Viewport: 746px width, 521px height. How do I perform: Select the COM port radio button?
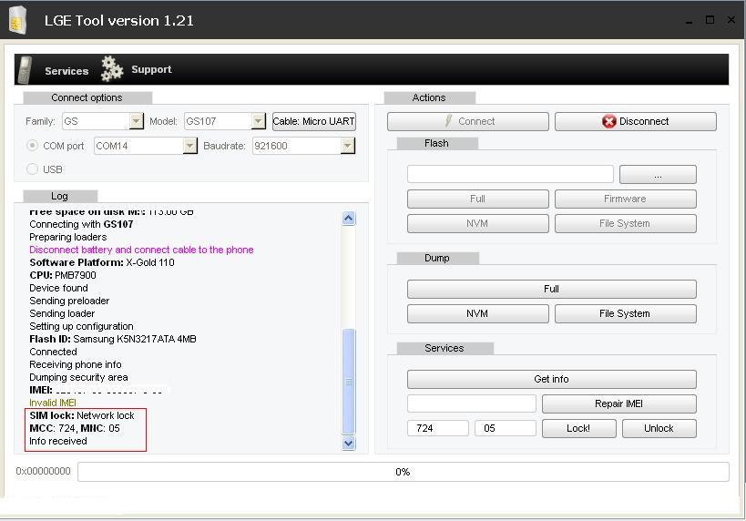click(x=33, y=146)
